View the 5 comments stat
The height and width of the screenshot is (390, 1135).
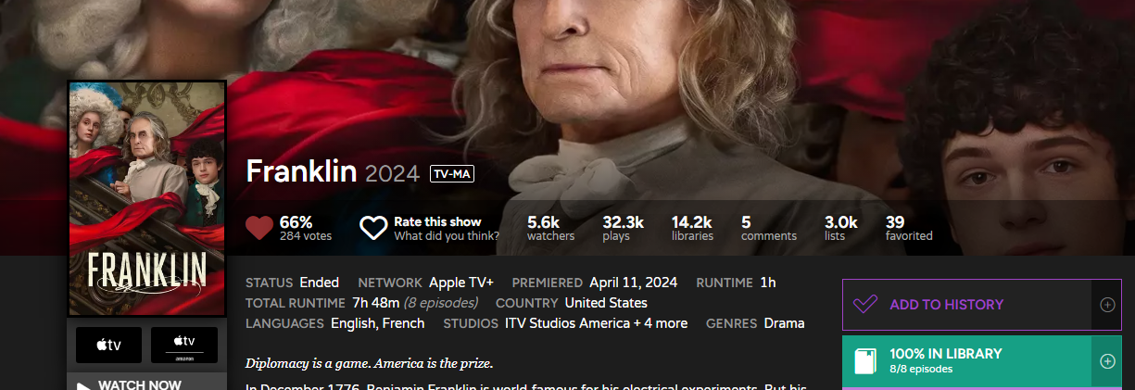point(768,228)
